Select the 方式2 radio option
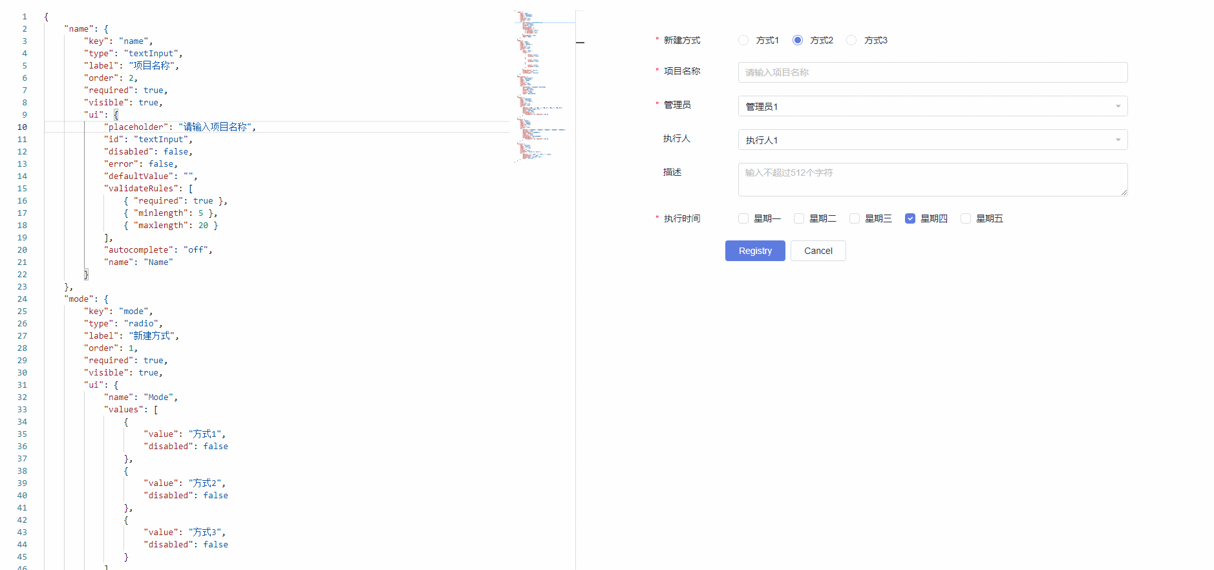 798,40
